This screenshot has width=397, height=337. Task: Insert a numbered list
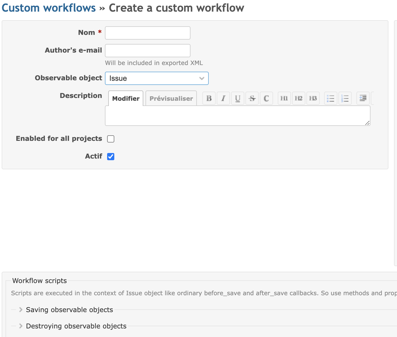click(x=345, y=98)
